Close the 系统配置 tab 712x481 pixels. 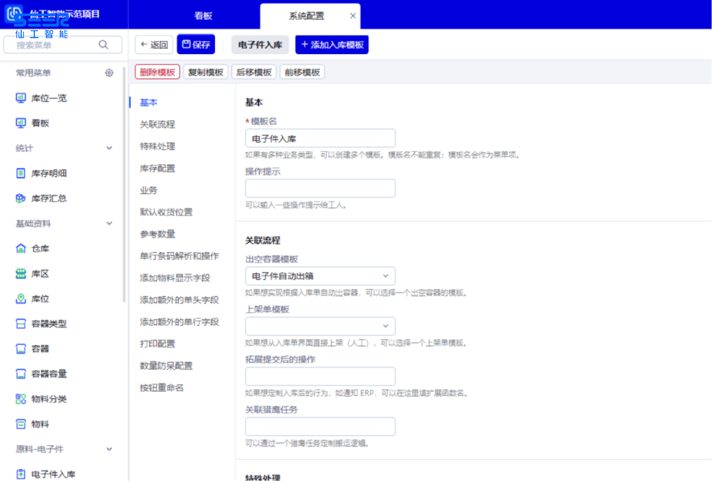coord(353,16)
